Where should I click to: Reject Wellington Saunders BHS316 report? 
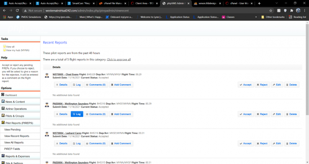click(262, 114)
